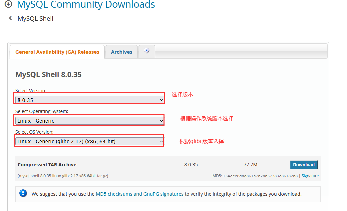Click the back chevron next to MySQL Shell

(10, 18)
